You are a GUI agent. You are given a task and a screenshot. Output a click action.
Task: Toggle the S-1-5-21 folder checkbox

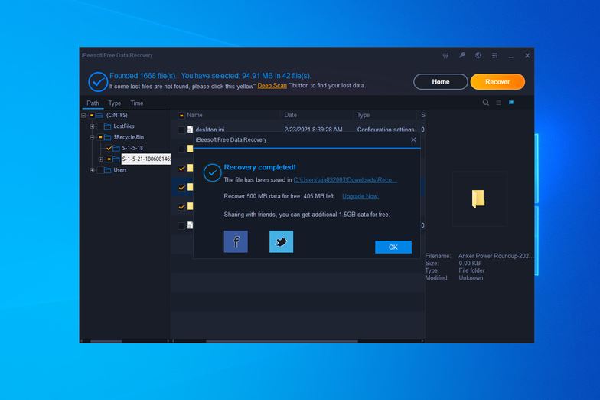click(109, 159)
